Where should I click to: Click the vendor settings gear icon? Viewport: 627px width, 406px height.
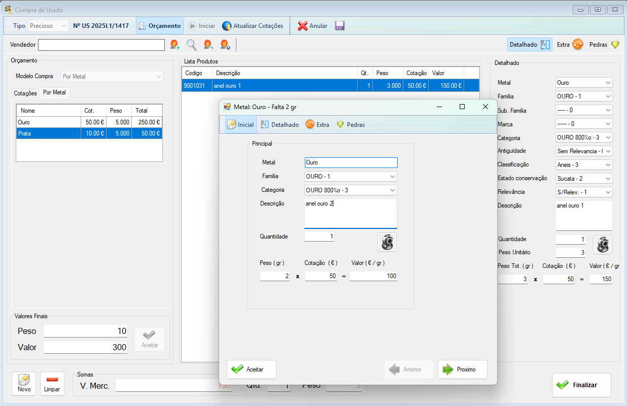point(225,45)
